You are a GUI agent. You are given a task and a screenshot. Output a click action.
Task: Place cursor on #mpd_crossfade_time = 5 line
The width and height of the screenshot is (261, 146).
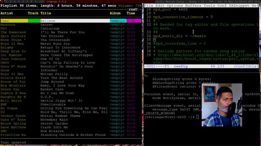point(179,44)
